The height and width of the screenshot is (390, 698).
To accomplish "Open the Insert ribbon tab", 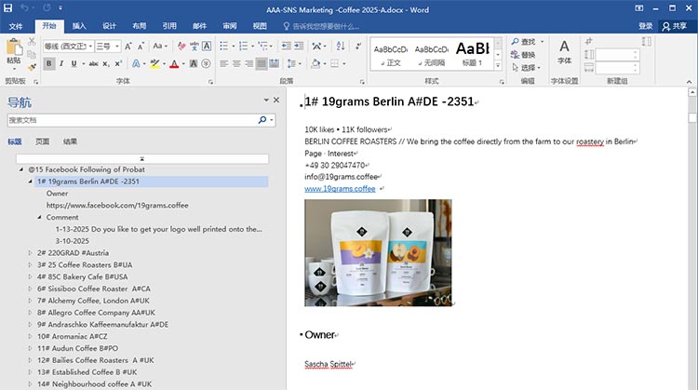I will tap(79, 26).
